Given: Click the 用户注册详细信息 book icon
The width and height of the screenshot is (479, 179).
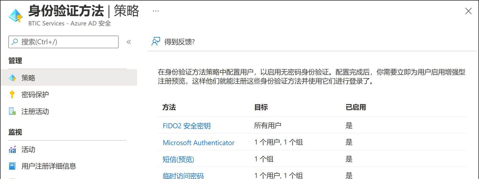Looking at the screenshot, I should click(13, 166).
